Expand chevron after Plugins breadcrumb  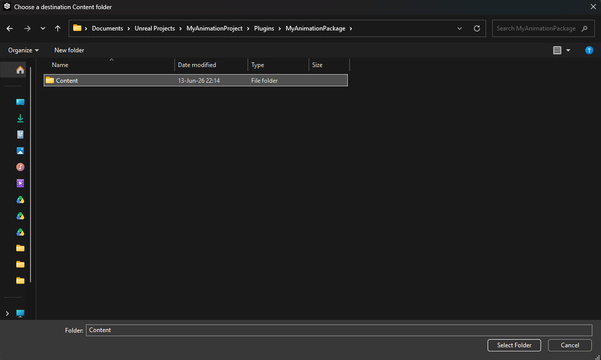pos(280,28)
